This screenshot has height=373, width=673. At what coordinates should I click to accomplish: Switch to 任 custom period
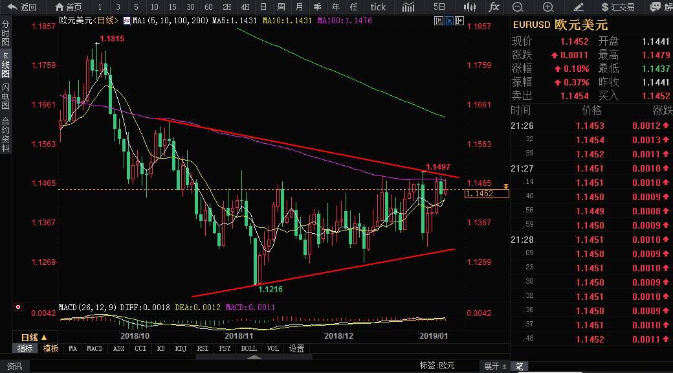pos(354,7)
